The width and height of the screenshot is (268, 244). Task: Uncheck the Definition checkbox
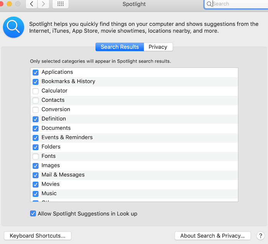coord(36,119)
